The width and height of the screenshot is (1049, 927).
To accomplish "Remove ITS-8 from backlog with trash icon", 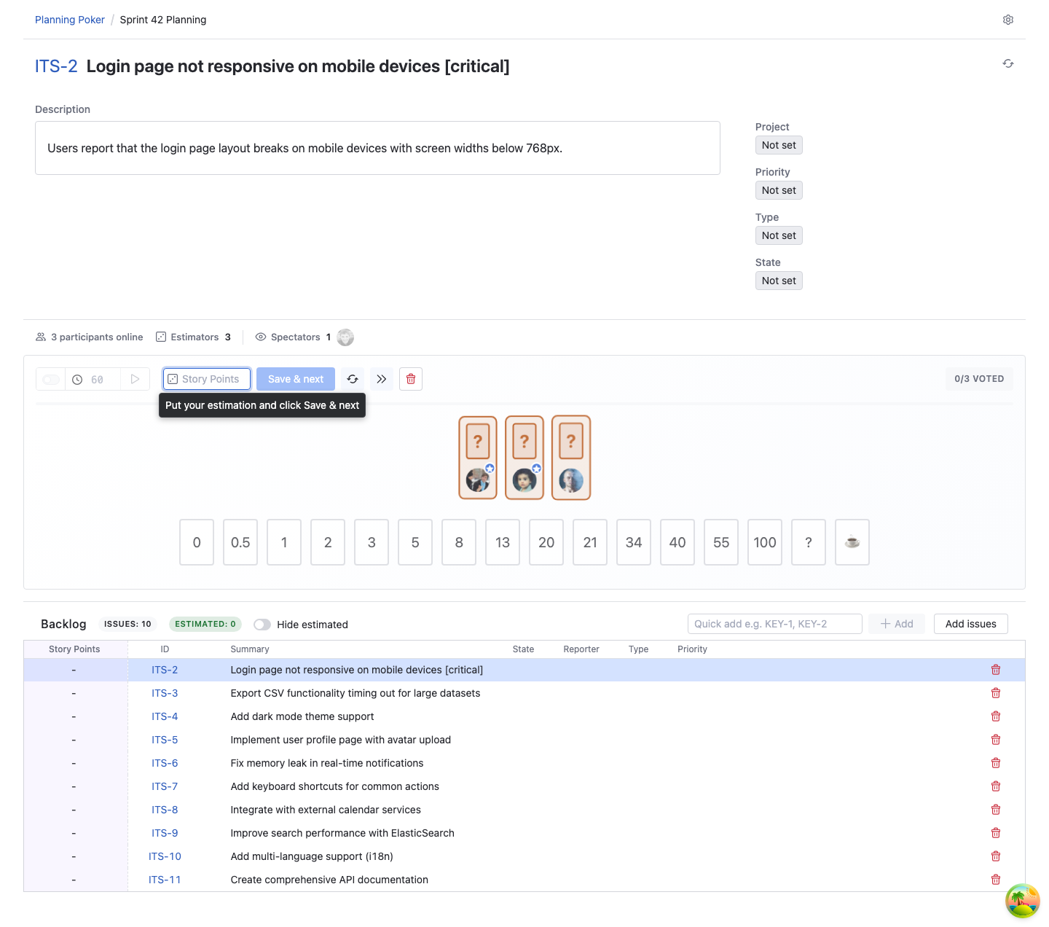I will tap(996, 810).
